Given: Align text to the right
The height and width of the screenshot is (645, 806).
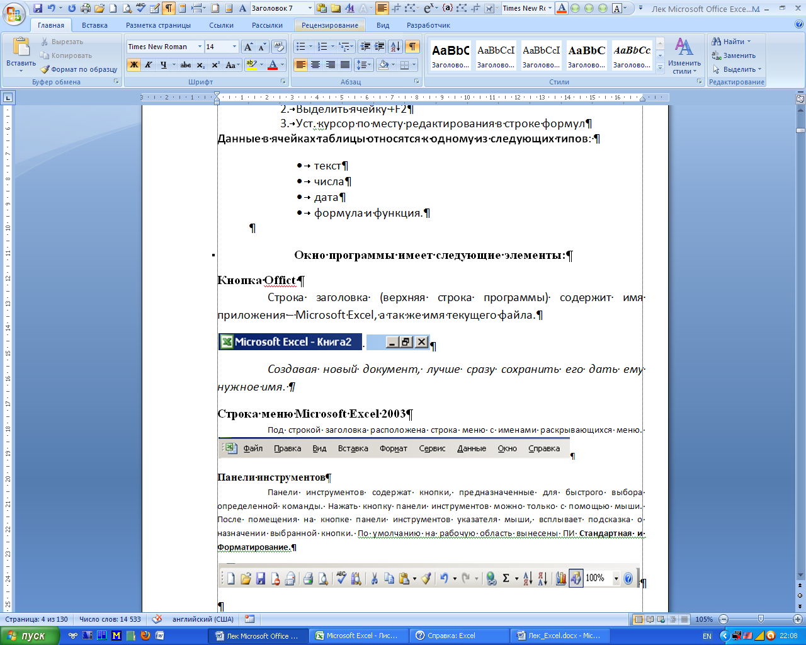Looking at the screenshot, I should [330, 65].
